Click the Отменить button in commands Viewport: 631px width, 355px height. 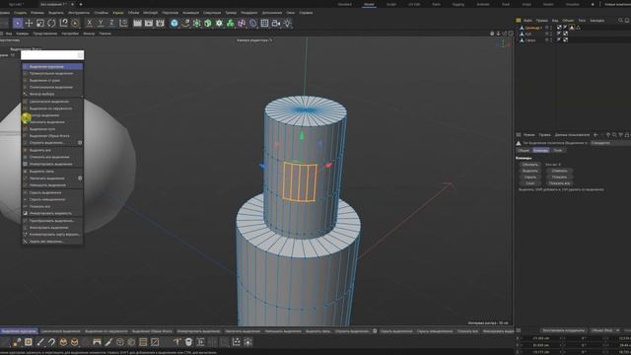(559, 171)
